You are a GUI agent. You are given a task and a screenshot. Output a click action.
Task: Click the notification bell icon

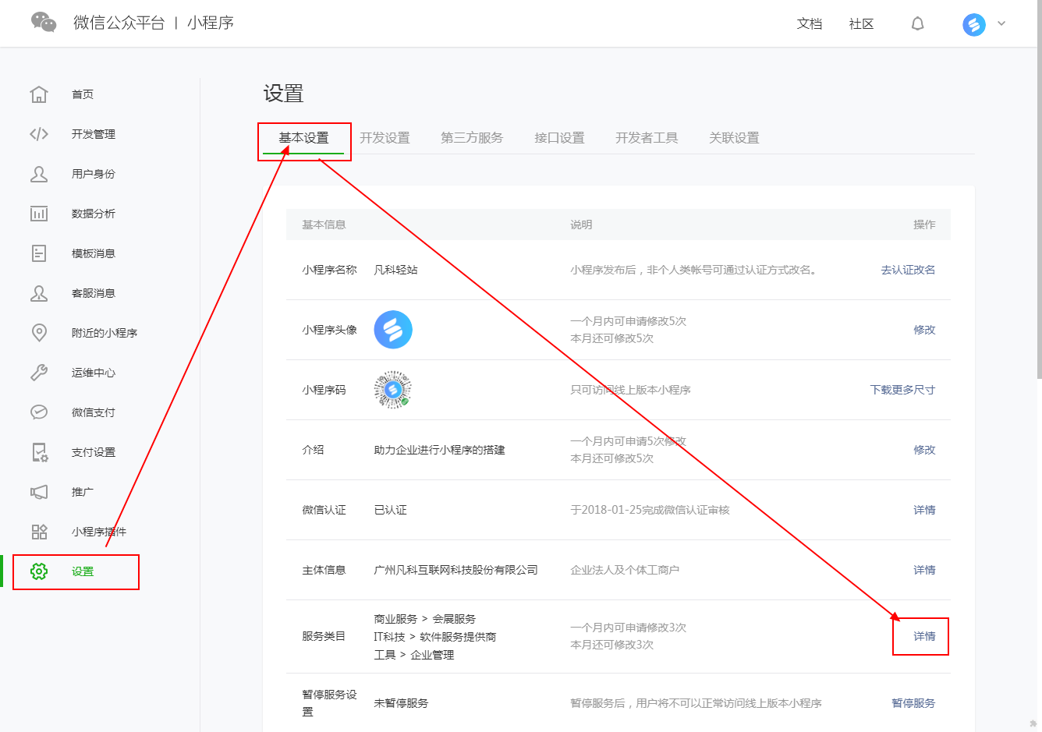(x=918, y=24)
